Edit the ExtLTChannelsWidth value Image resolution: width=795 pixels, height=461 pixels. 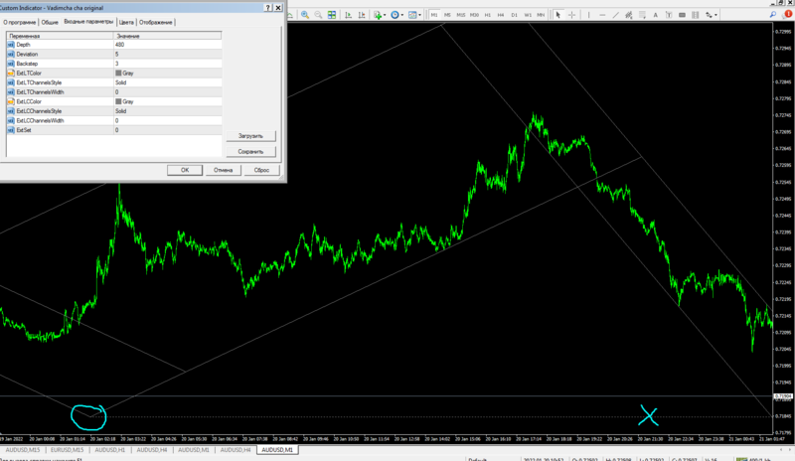[167, 92]
